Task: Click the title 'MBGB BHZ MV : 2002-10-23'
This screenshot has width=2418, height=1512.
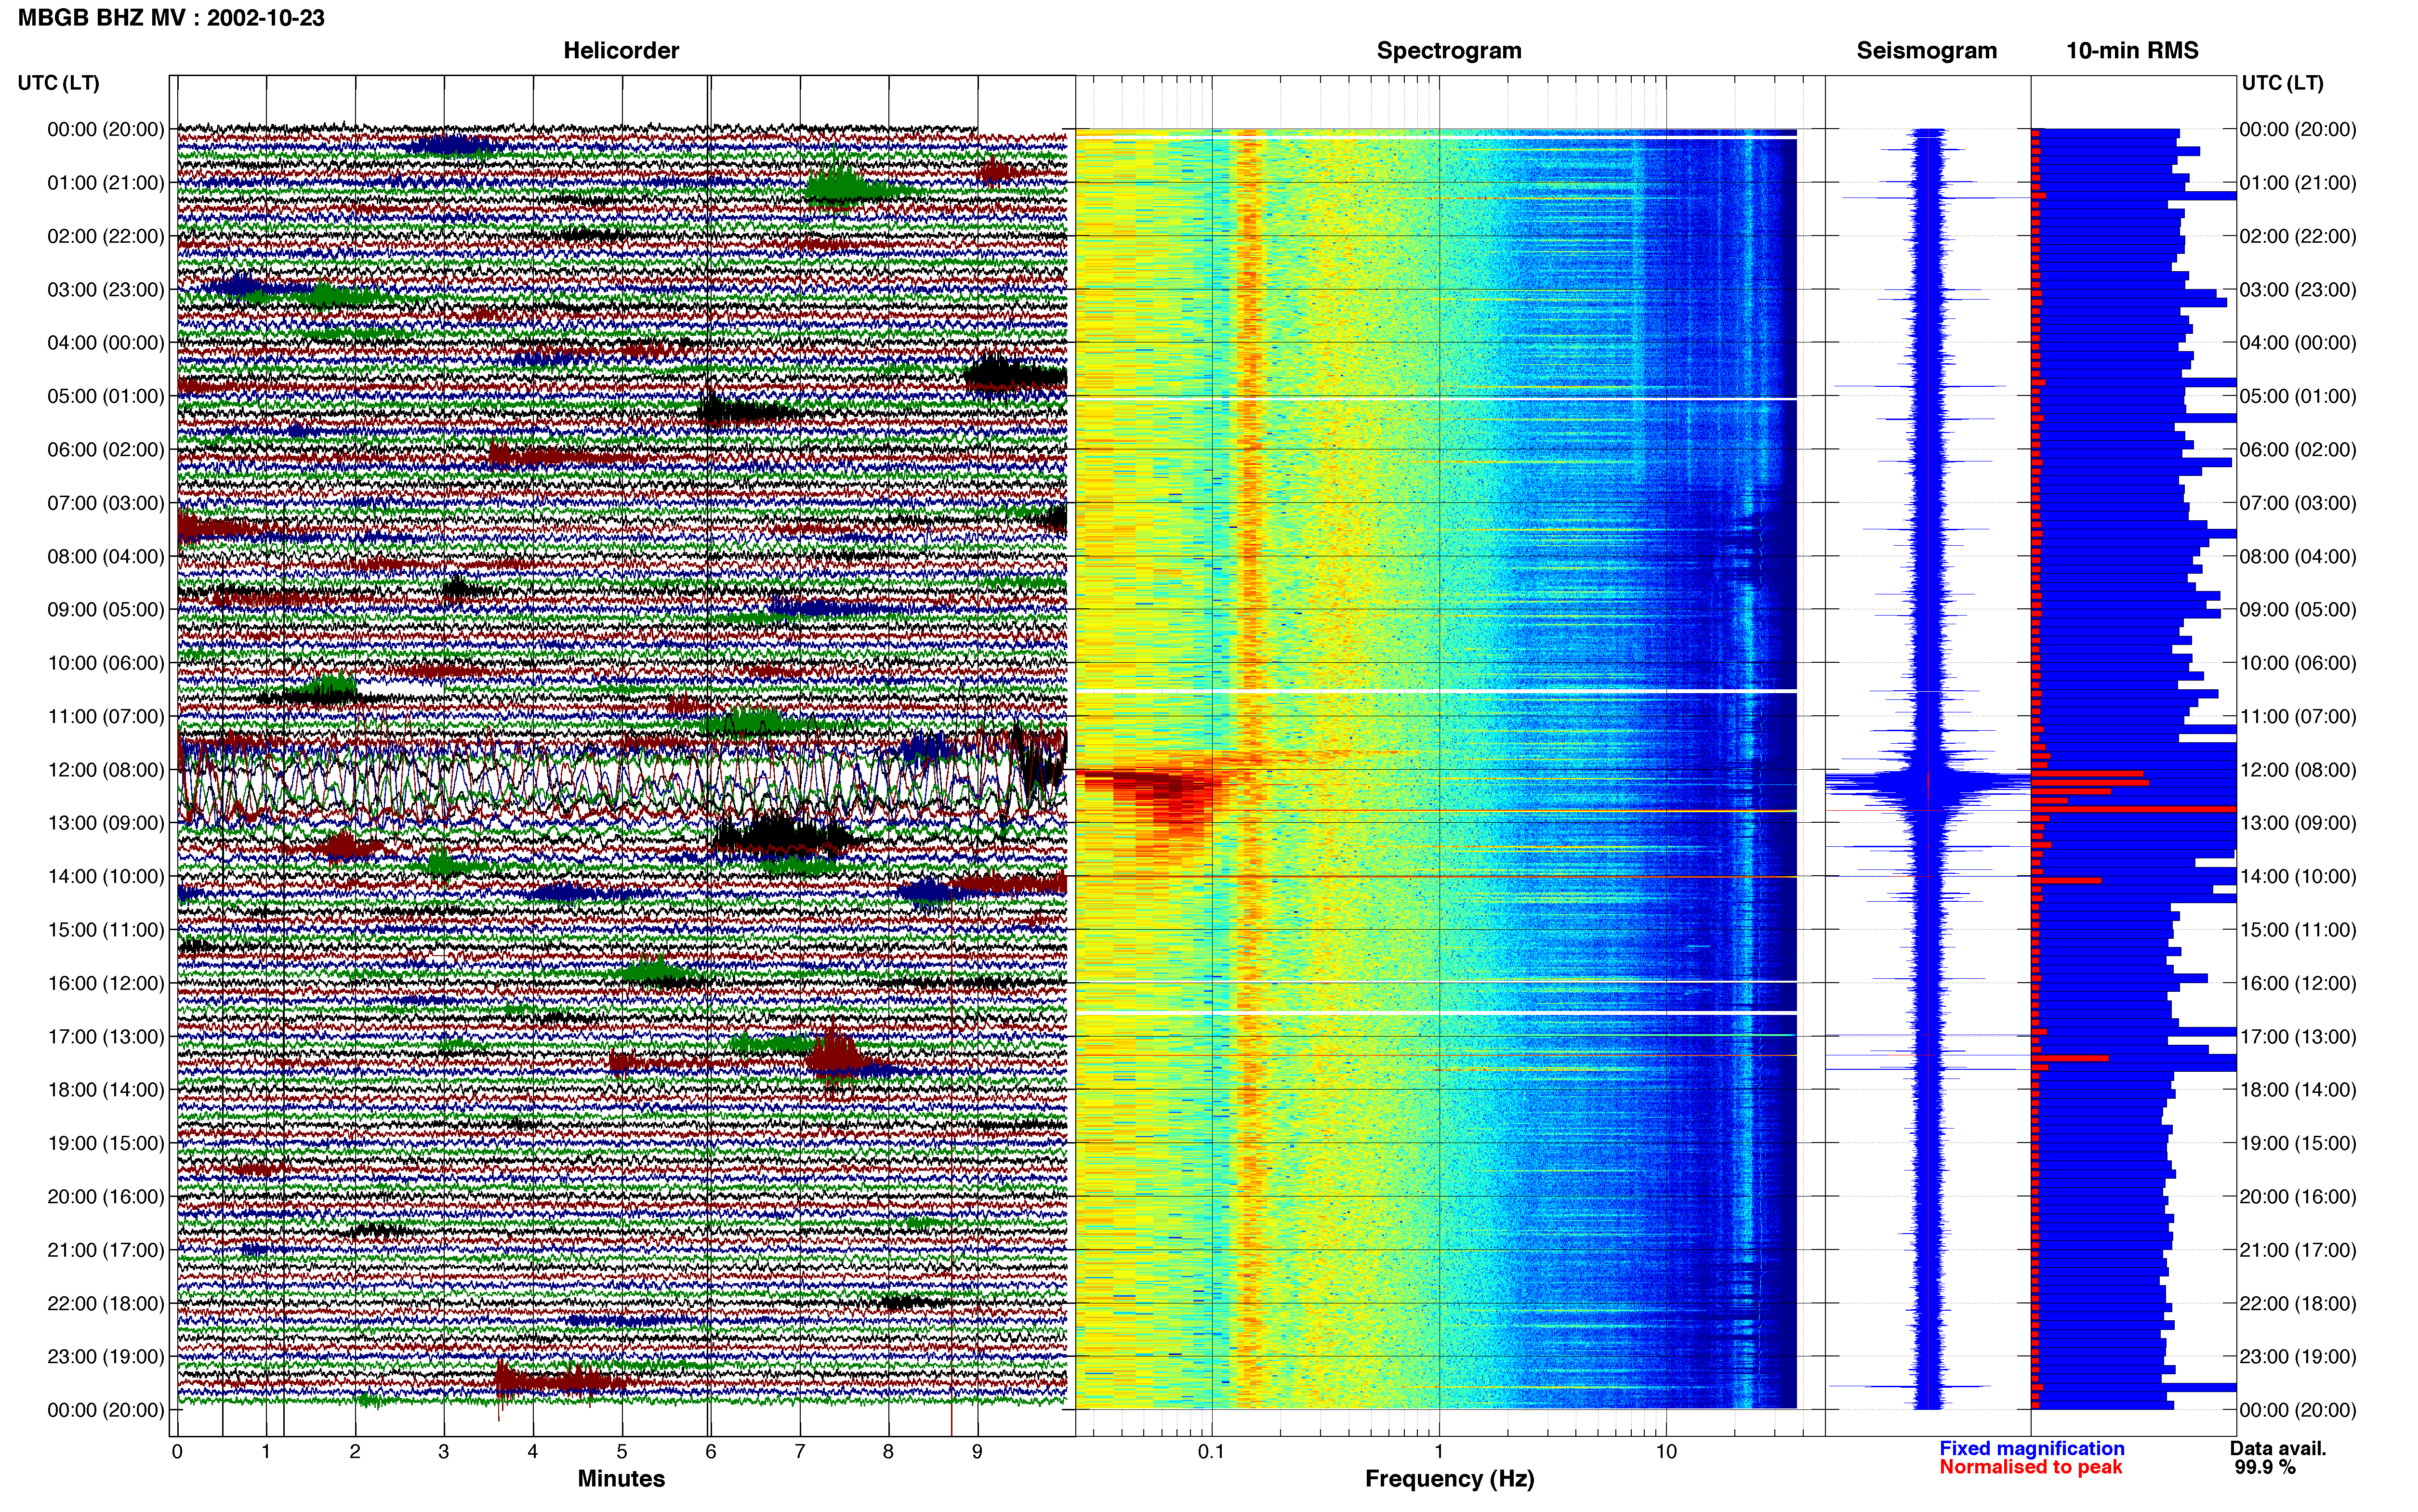Action: pos(171,18)
